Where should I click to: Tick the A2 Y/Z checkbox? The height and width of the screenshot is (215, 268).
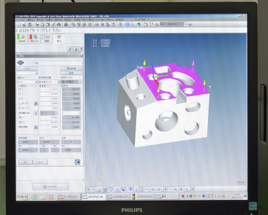click(x=20, y=108)
